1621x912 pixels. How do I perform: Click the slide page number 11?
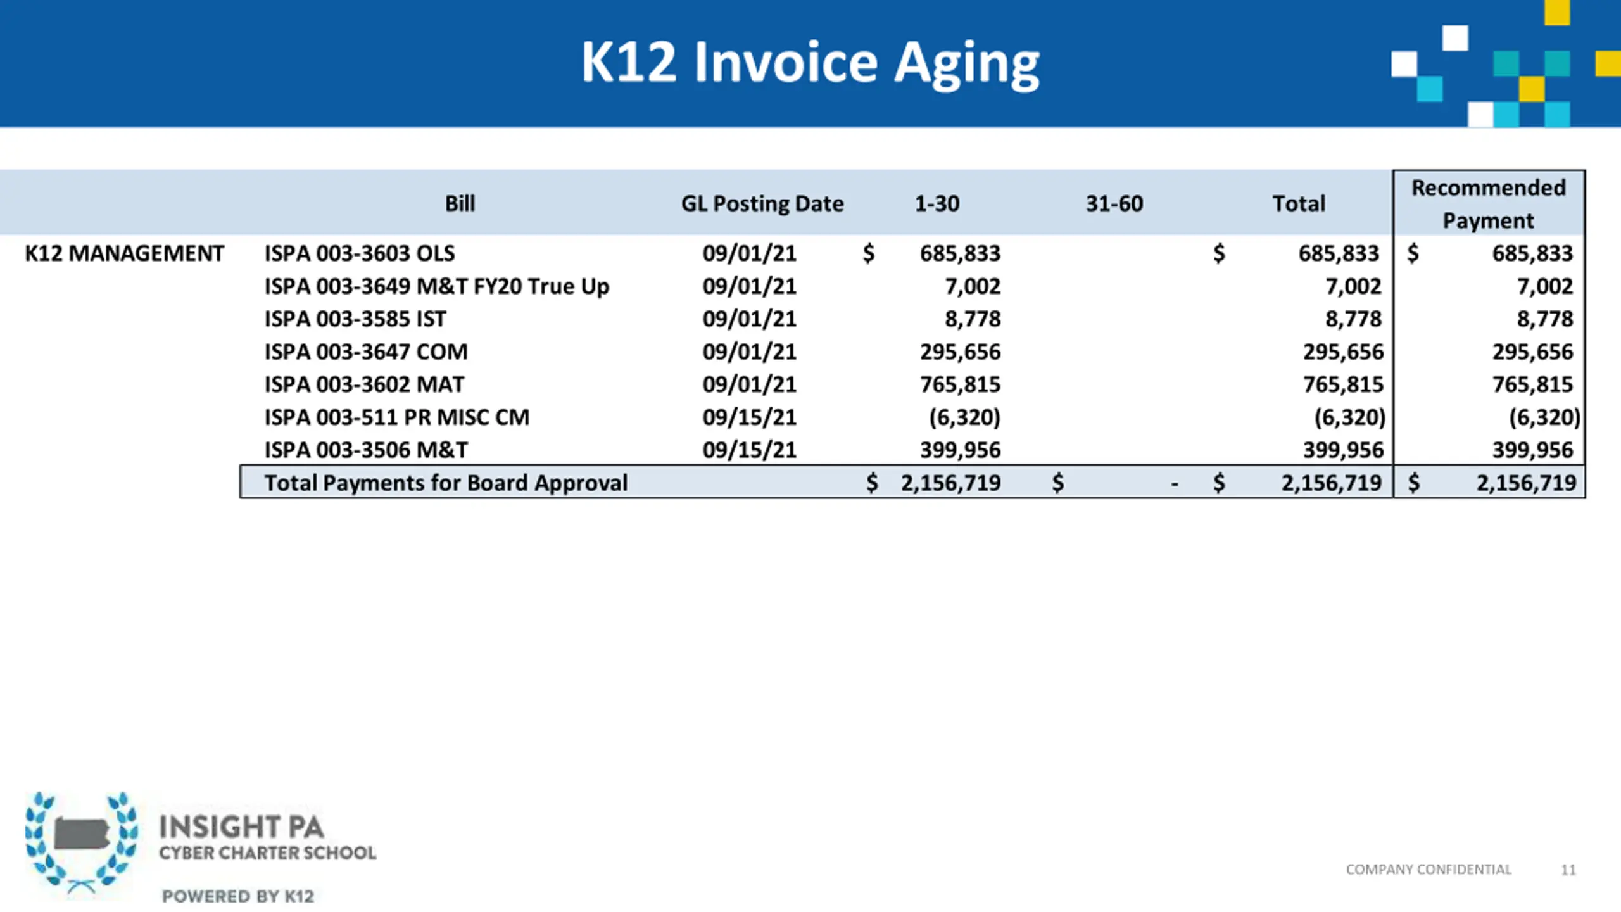coord(1568,870)
